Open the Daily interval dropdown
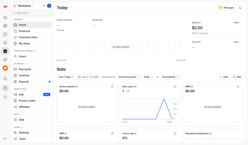 [148, 77]
